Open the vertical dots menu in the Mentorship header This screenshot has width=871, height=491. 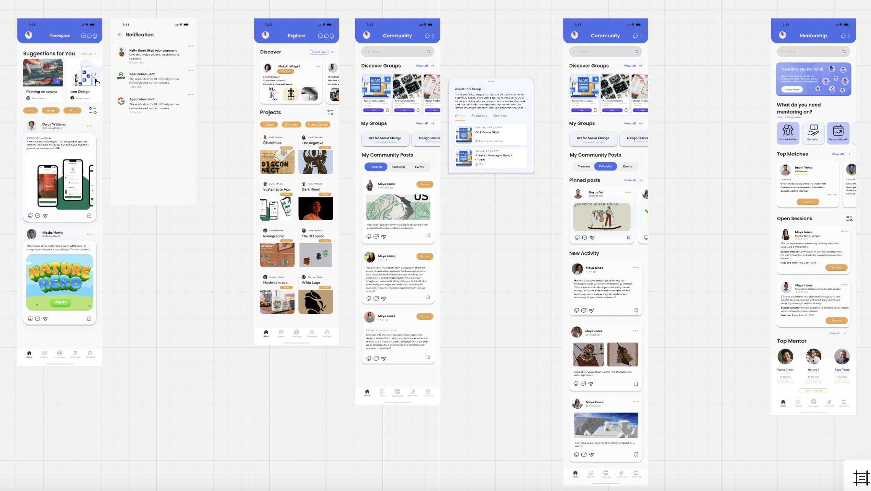849,36
